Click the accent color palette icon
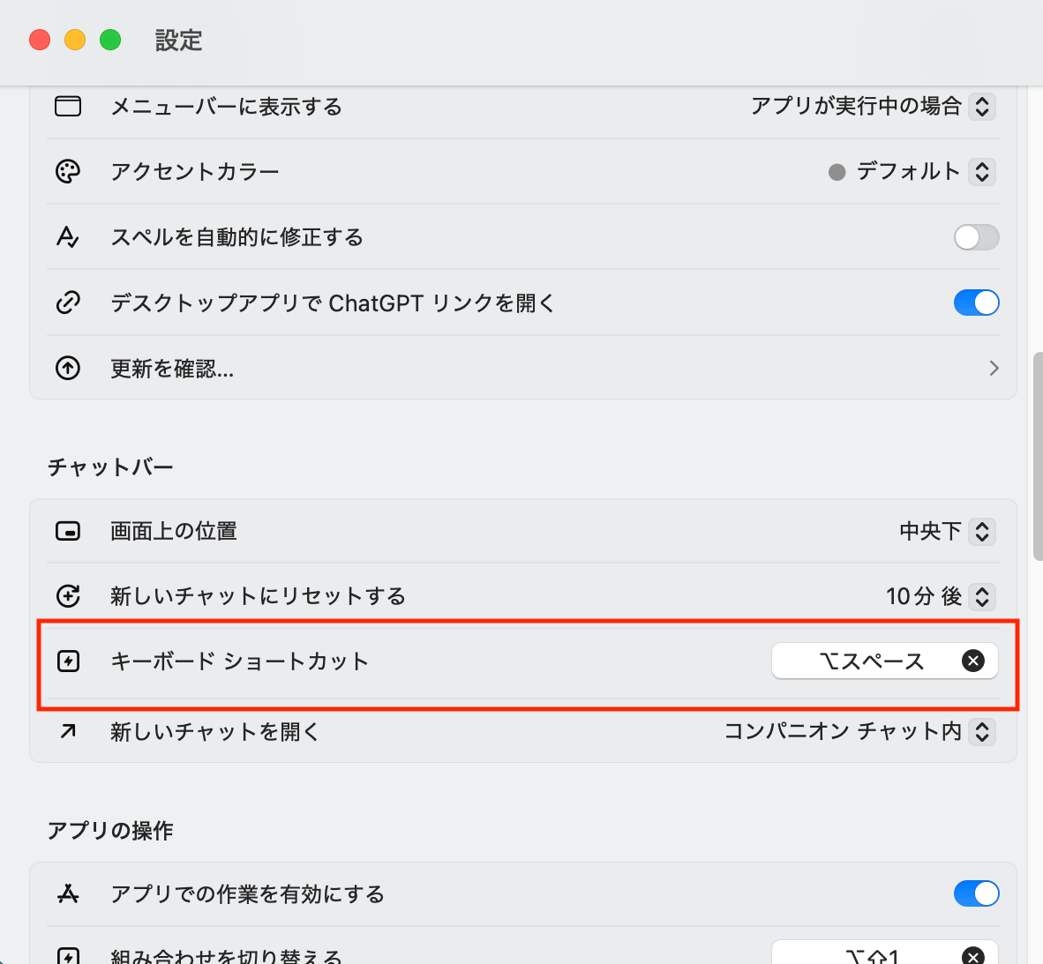 [x=68, y=171]
